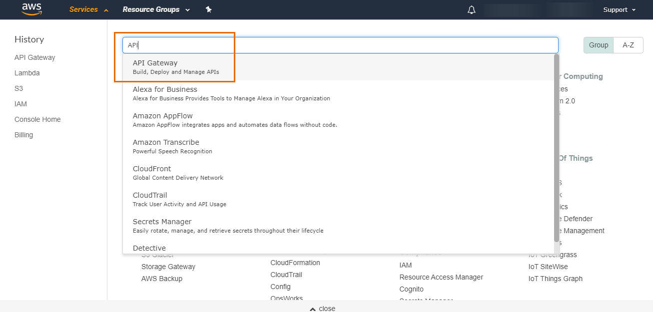The image size is (653, 312).
Task: Select CloudTrail search result
Action: pyautogui.click(x=338, y=199)
